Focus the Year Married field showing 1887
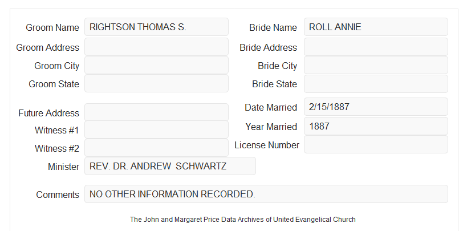459x231 pixels. pos(376,126)
